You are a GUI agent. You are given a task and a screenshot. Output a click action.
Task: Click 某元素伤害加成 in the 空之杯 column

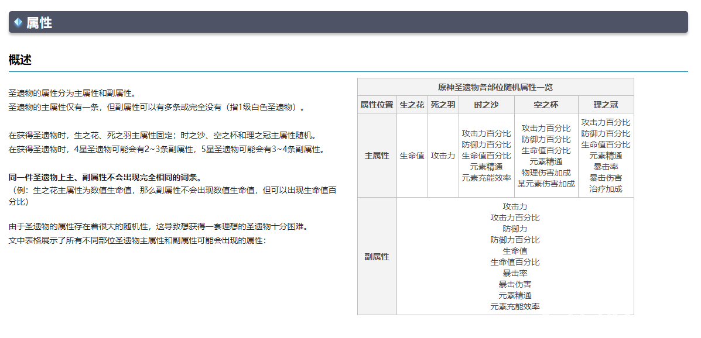pyautogui.click(x=546, y=184)
